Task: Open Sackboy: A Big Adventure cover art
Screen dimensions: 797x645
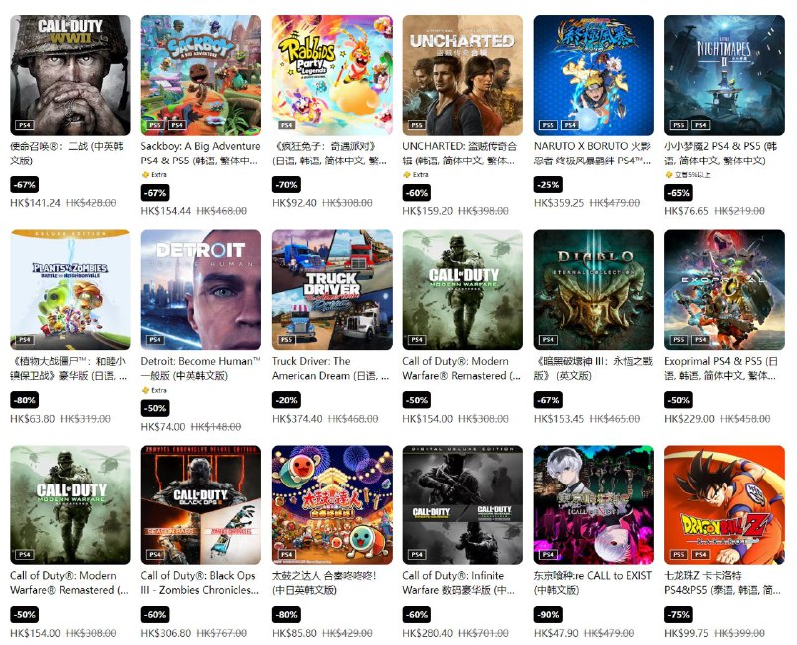Action: (201, 75)
